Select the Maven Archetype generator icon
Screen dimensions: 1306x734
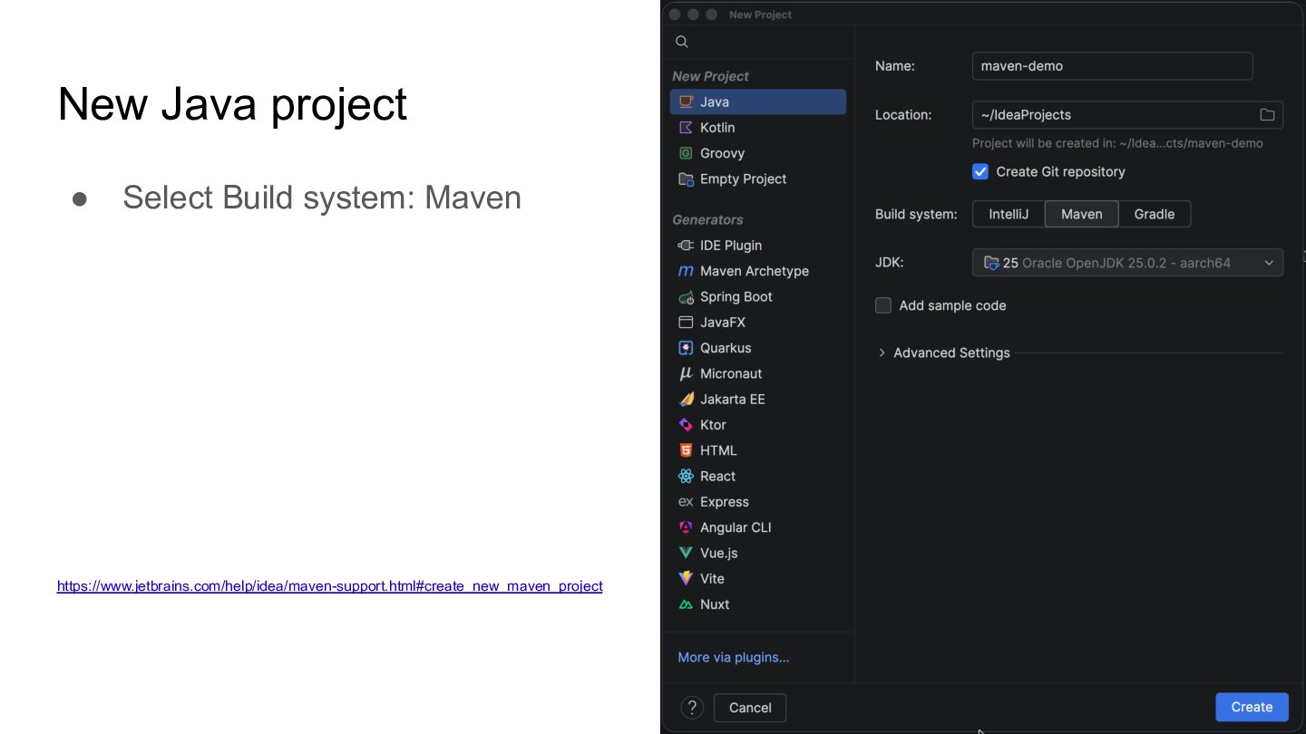[x=687, y=271]
